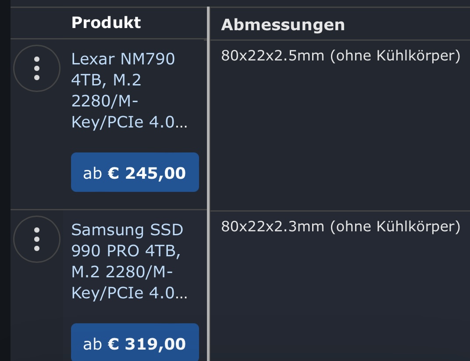Open the three-dot menu for Samsung 990 PRO
The height and width of the screenshot is (361, 470).
coord(37,239)
